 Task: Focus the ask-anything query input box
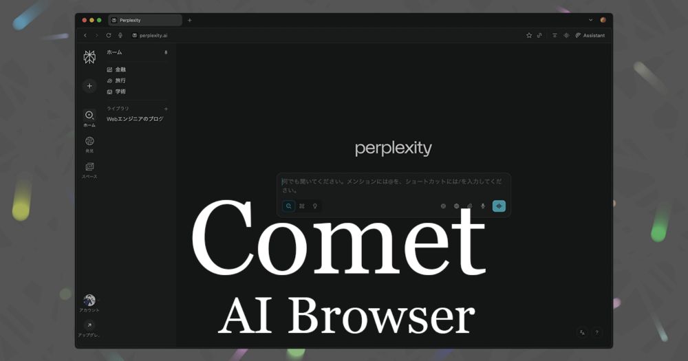pyautogui.click(x=393, y=186)
